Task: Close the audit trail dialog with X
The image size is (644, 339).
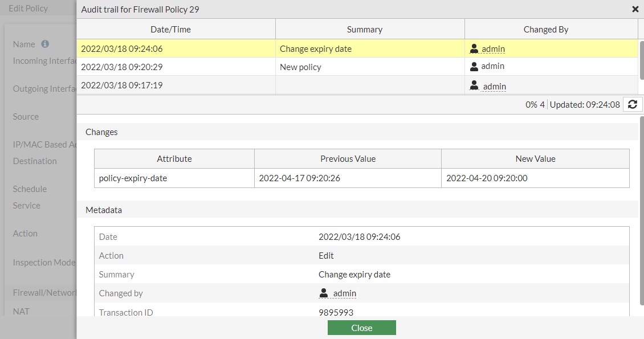Action: point(635,9)
